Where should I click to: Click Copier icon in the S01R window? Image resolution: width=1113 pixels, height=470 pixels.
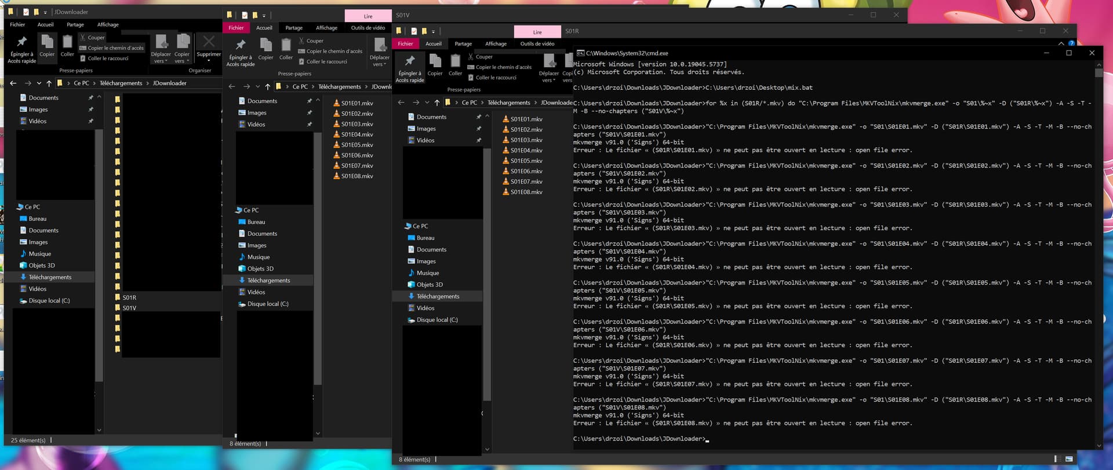[x=435, y=65]
